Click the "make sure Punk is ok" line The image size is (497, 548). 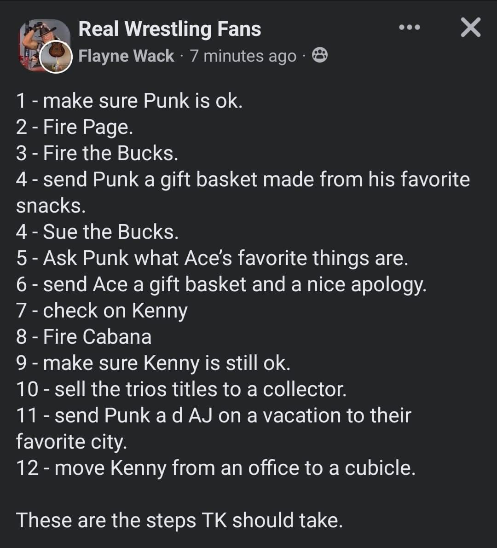tap(129, 101)
